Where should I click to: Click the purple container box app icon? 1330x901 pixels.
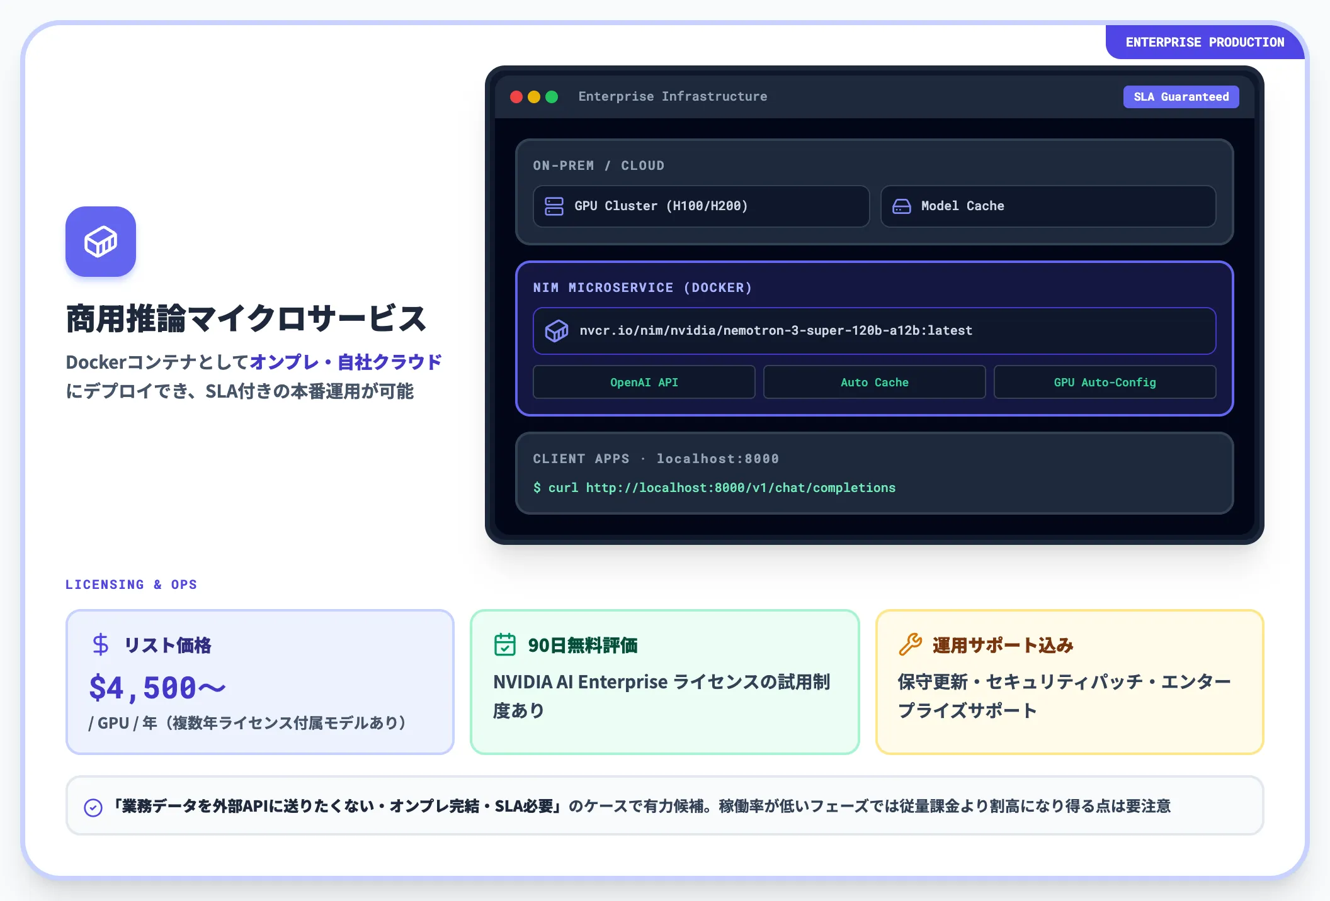tap(101, 242)
